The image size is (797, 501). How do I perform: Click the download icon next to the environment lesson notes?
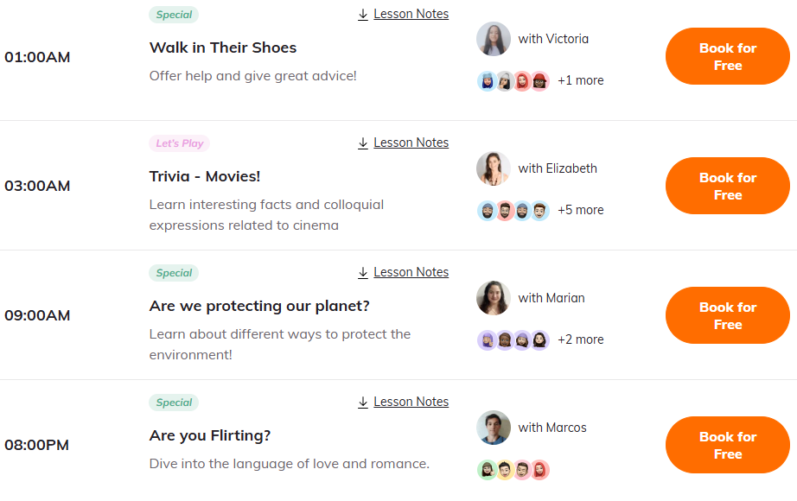pyautogui.click(x=361, y=272)
